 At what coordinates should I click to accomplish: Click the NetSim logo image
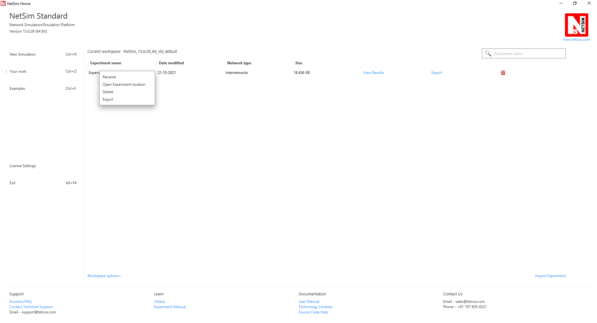[x=576, y=25]
